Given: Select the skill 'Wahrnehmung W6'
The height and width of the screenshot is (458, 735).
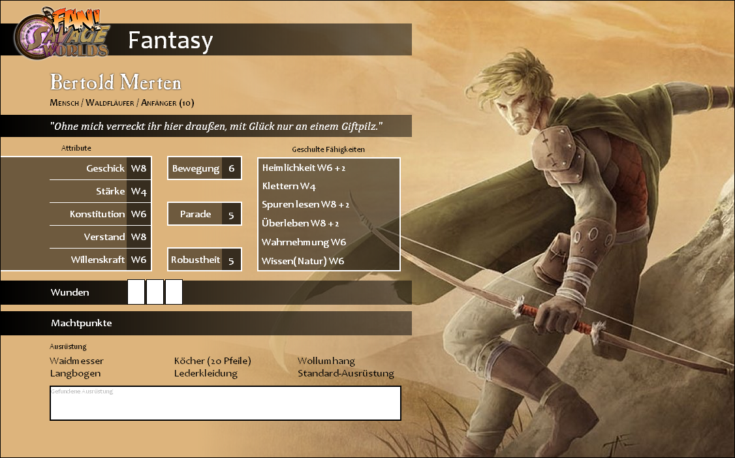Looking at the screenshot, I should click(x=304, y=242).
